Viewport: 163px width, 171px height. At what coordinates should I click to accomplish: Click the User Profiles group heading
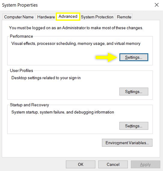coord(21,71)
